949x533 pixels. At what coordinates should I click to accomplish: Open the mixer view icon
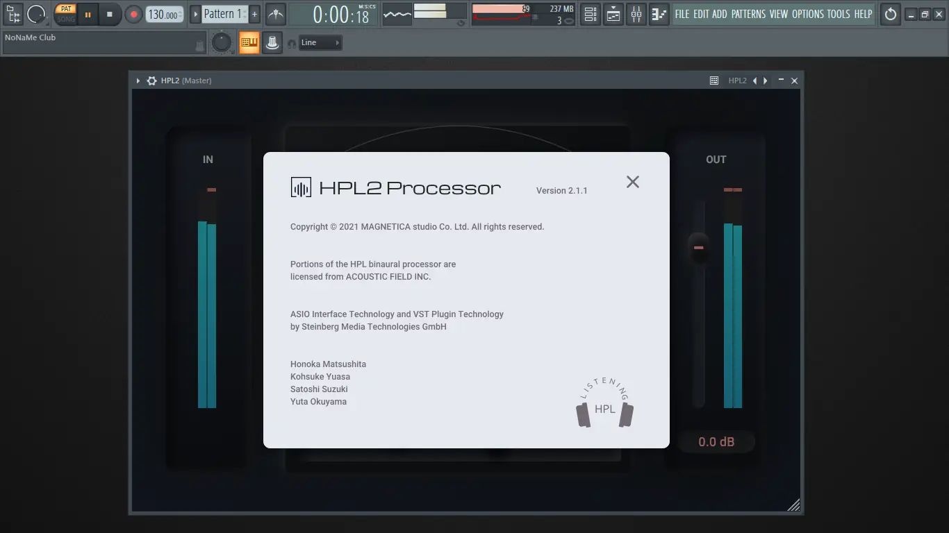pos(636,14)
